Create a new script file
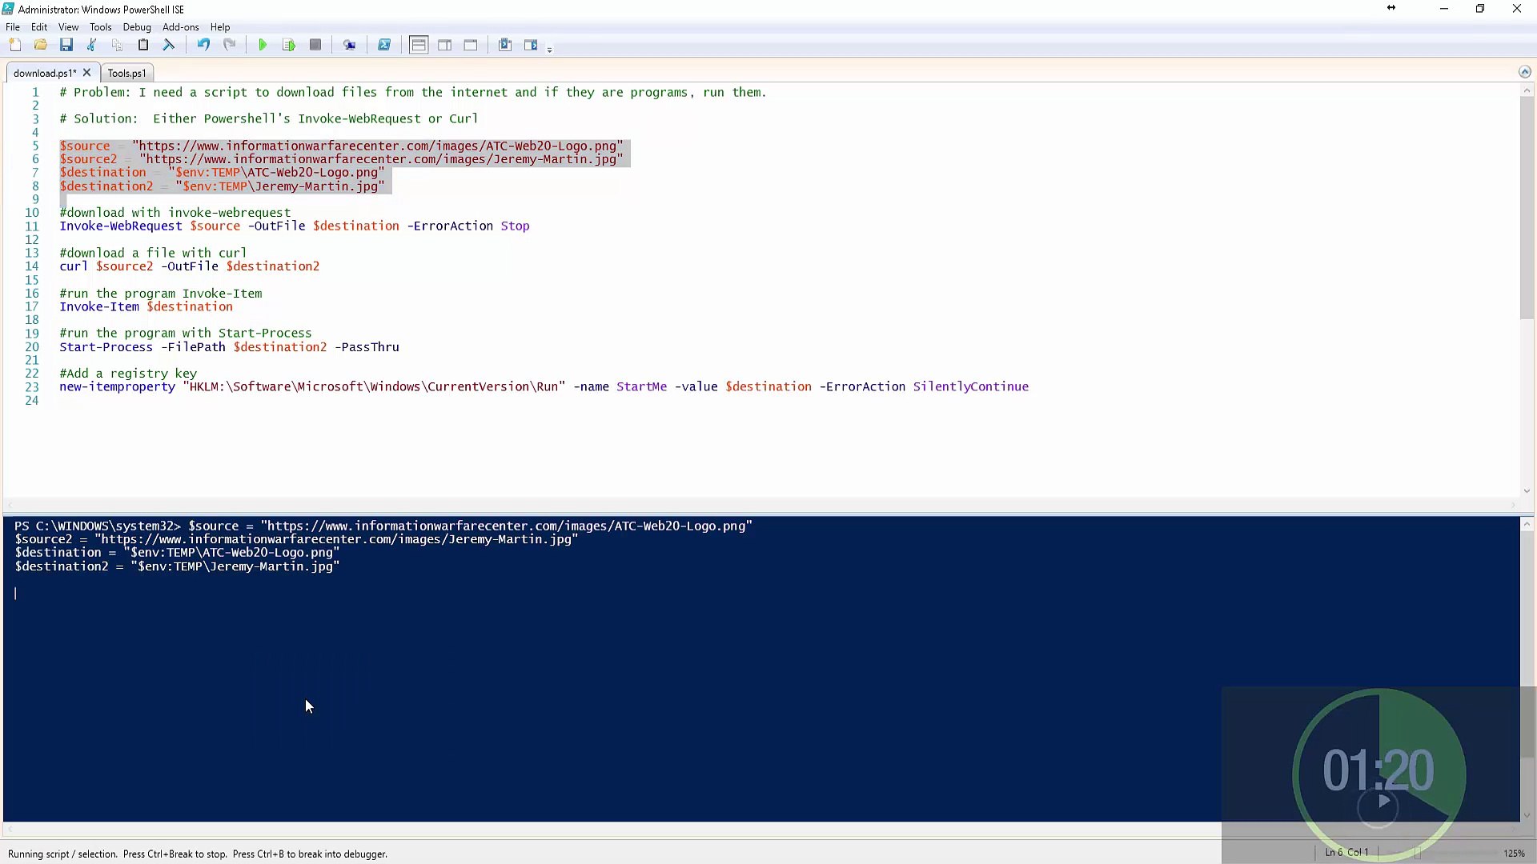1537x864 pixels. point(15,45)
